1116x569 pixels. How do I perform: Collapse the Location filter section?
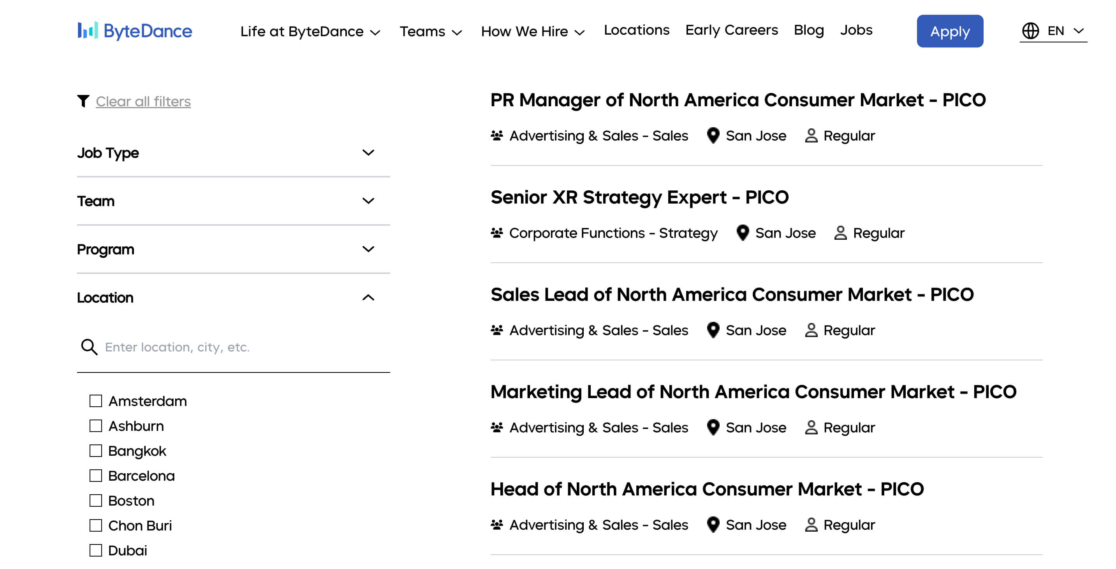(x=368, y=297)
